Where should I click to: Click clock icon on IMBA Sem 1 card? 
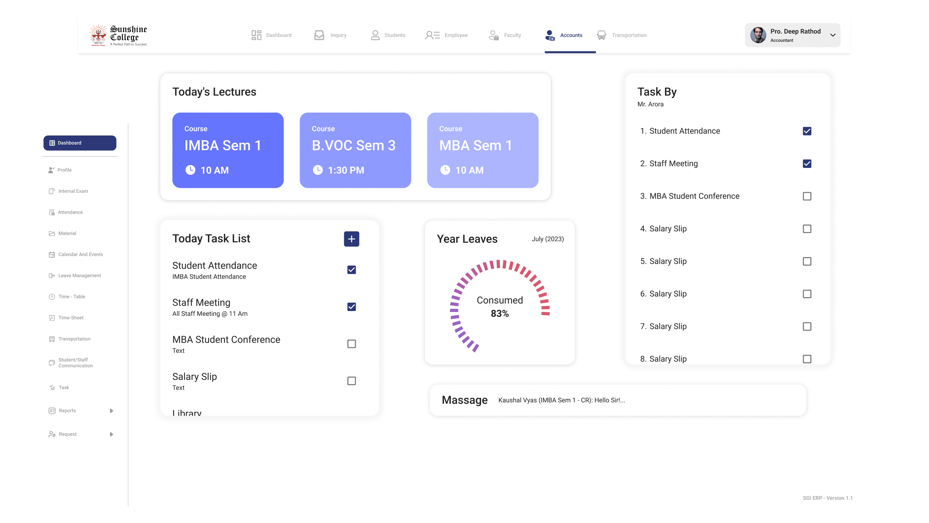190,170
